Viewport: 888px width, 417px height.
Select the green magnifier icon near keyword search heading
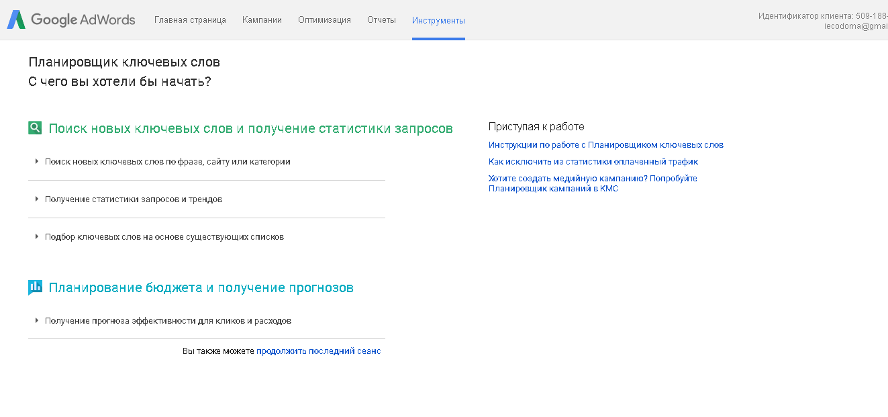click(x=35, y=127)
